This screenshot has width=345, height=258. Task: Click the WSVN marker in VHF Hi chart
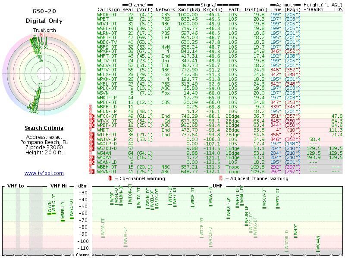point(50,214)
